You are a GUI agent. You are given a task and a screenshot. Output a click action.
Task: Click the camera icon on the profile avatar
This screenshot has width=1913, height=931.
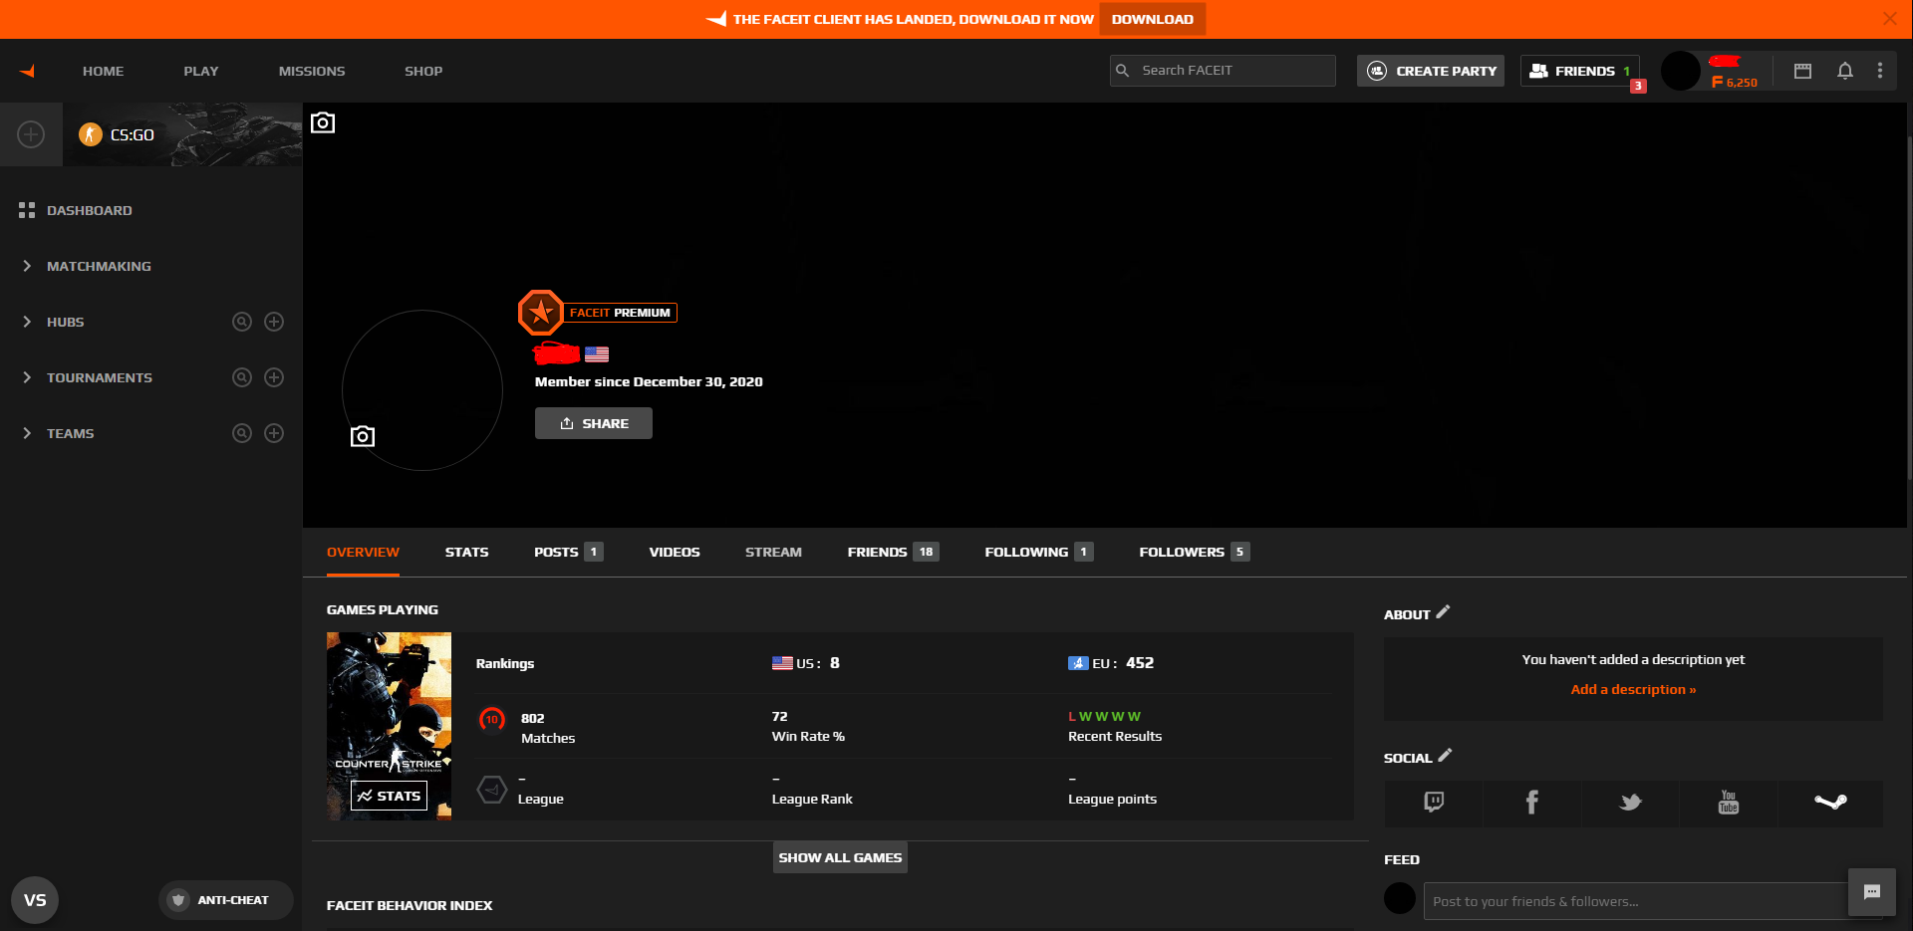[x=362, y=436]
